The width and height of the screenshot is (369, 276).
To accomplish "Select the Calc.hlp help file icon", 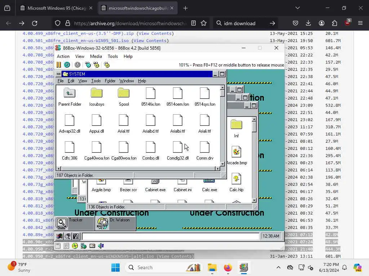I will pos(236,179).
